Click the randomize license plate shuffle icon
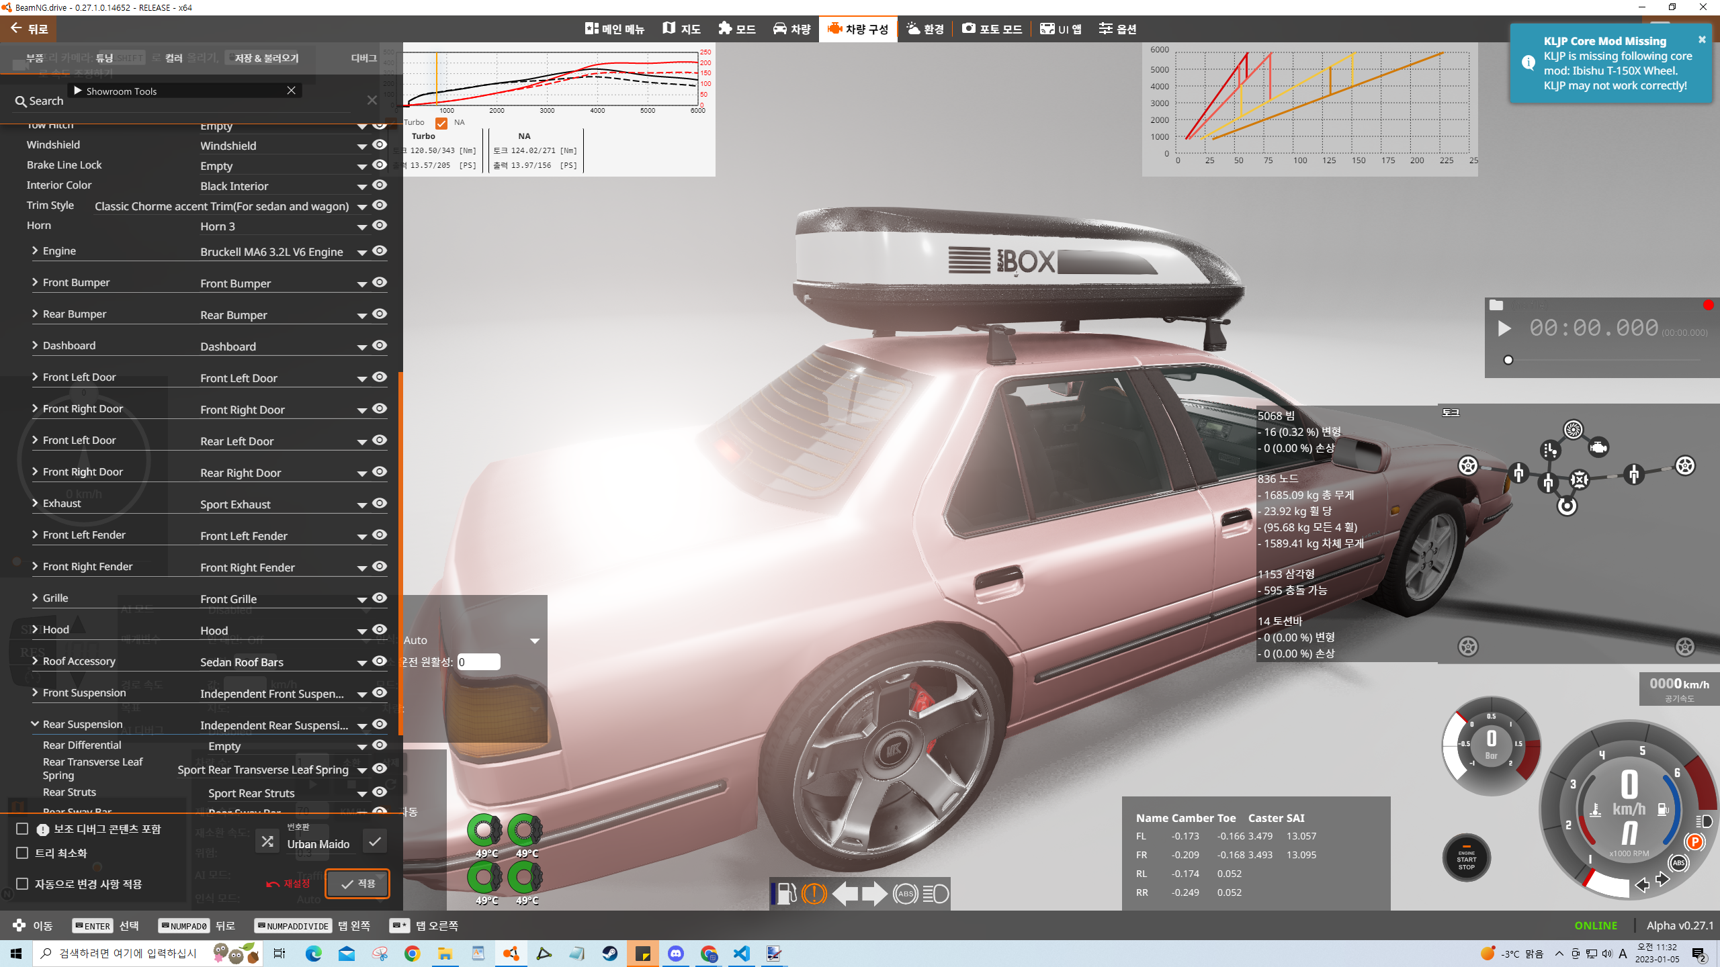Screen dimensions: 1720x967 pyautogui.click(x=267, y=841)
